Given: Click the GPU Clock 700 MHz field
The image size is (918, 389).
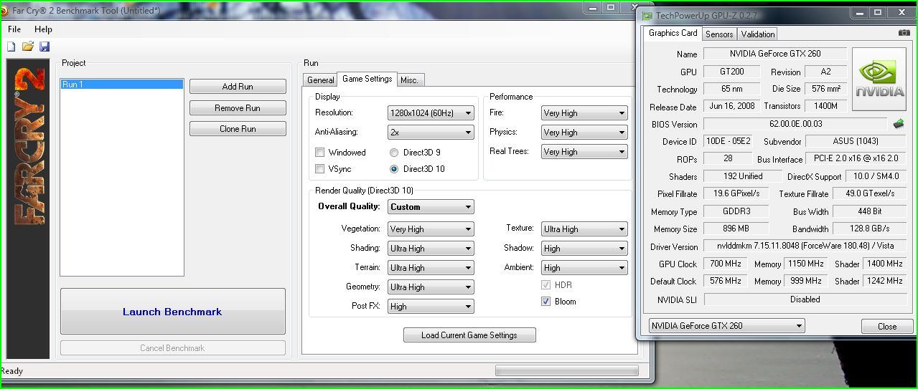Looking at the screenshot, I should point(726,264).
